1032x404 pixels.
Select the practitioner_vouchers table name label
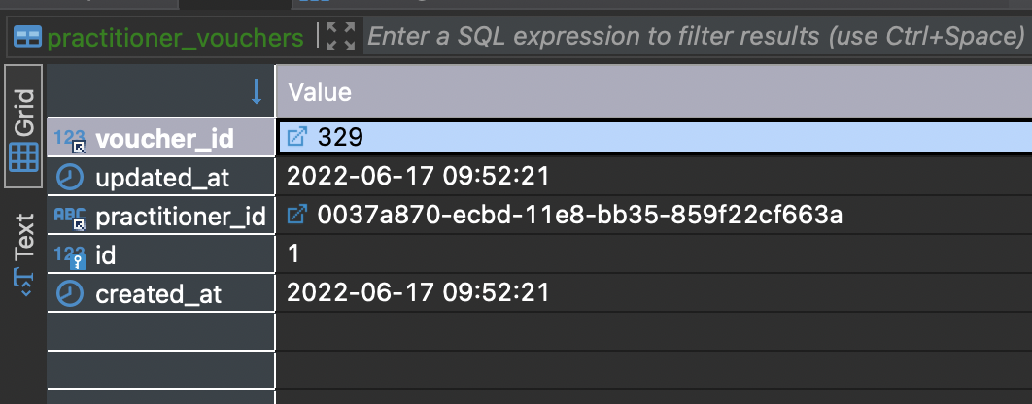point(176,38)
